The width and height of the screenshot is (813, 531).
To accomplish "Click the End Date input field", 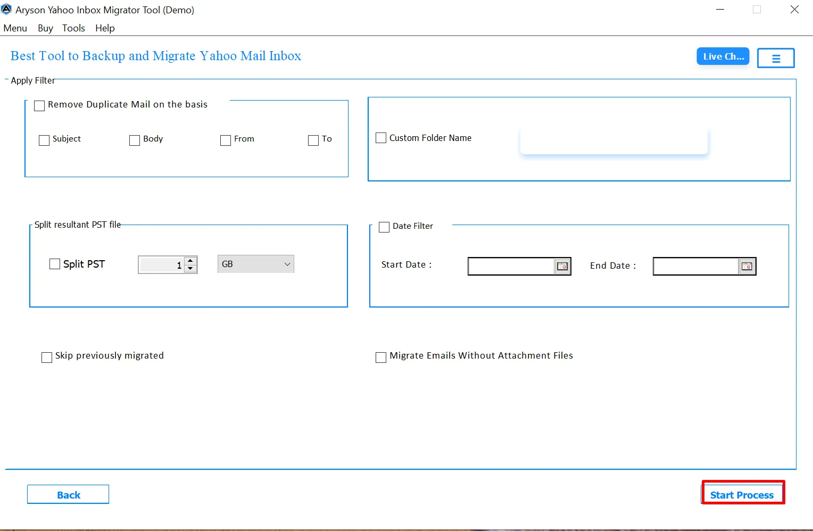I will (696, 266).
